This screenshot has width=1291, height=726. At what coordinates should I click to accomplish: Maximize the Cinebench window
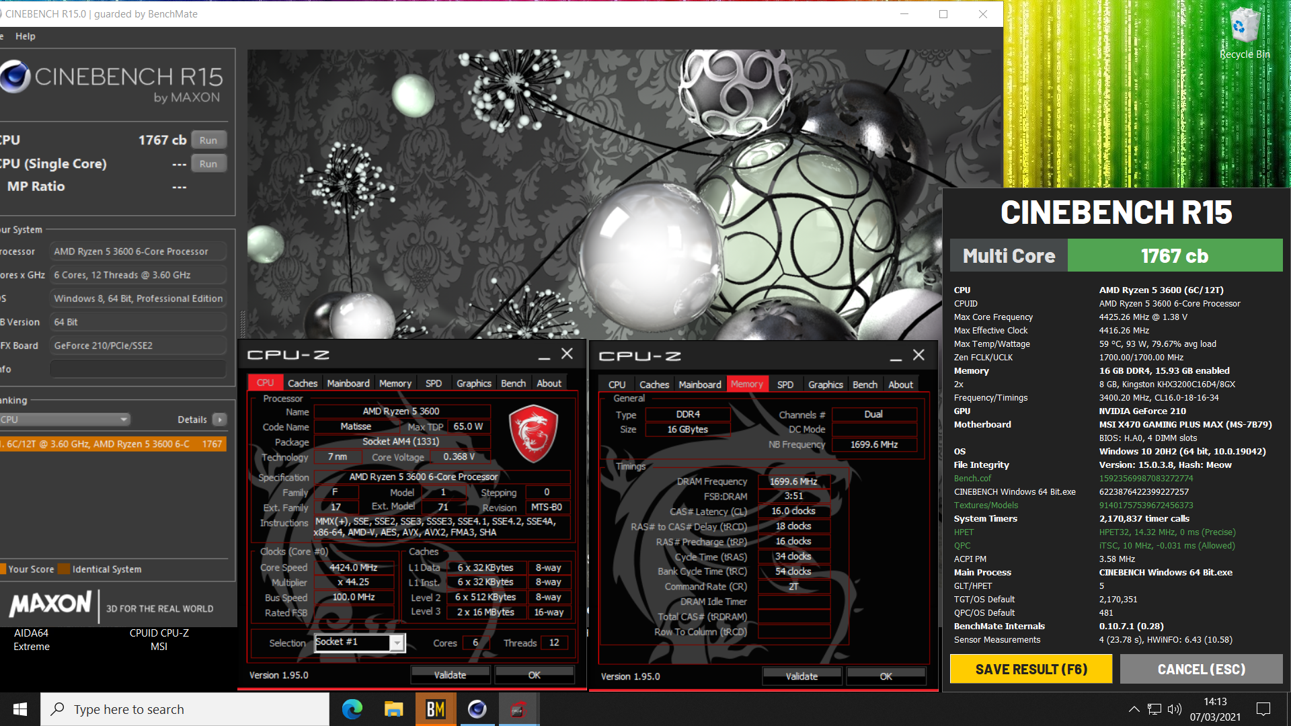943,14
